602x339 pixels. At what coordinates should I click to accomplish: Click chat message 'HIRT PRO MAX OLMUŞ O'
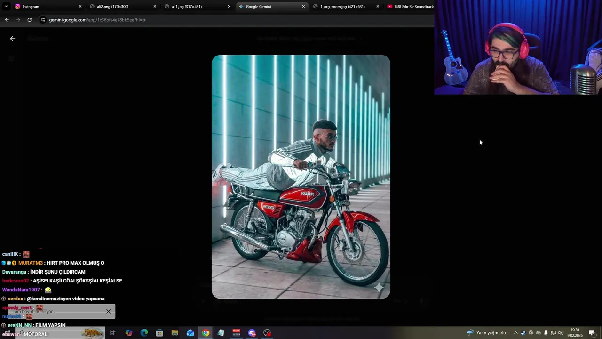coord(75,263)
